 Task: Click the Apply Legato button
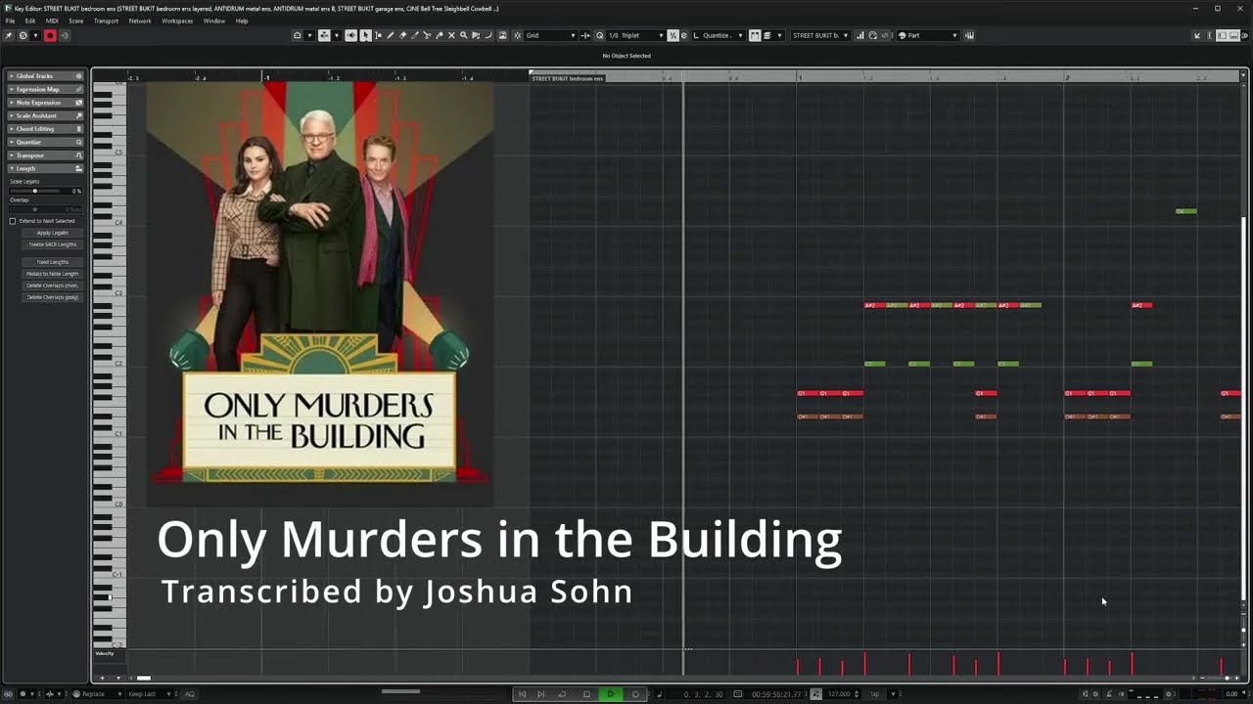point(52,233)
